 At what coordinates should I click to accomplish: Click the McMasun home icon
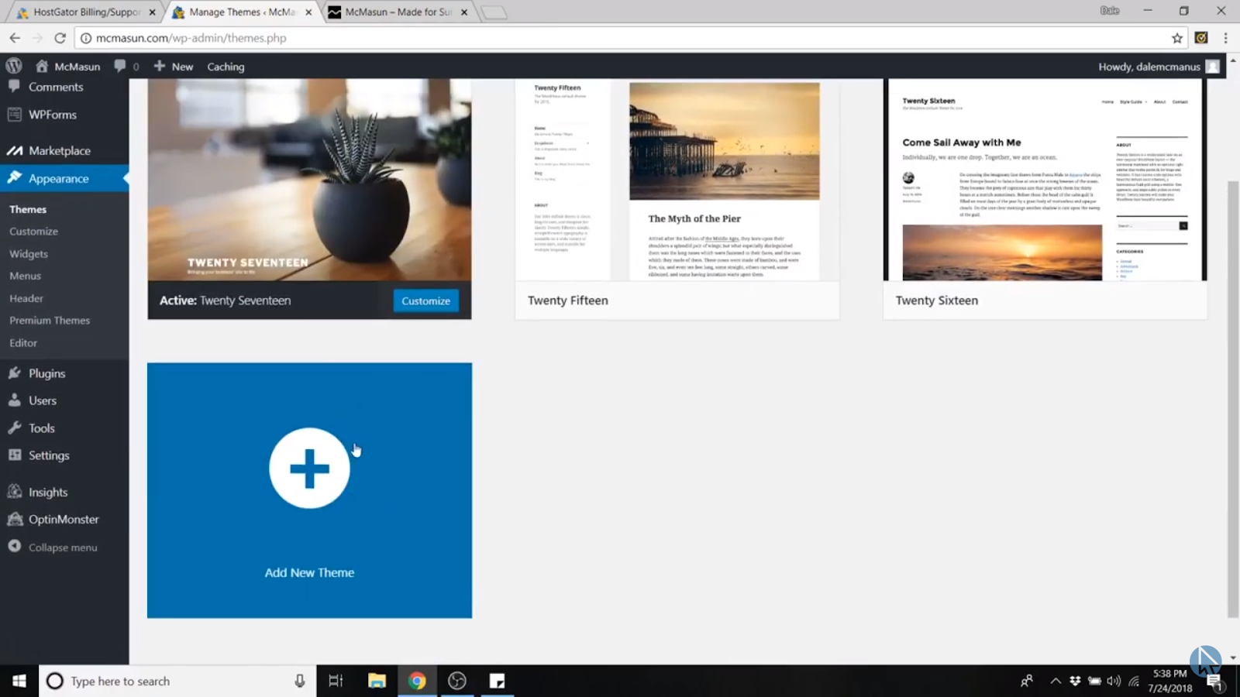42,66
